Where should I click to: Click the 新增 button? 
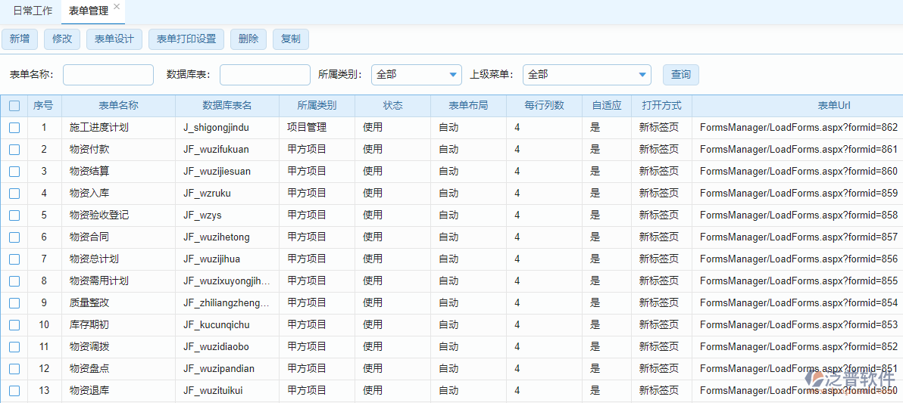pyautogui.click(x=20, y=39)
